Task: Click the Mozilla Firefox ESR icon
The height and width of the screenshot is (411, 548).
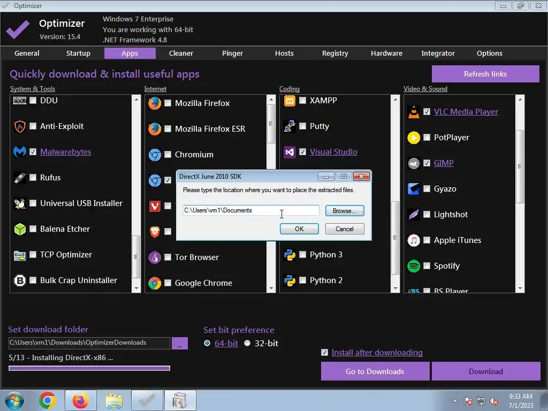Action: point(155,128)
